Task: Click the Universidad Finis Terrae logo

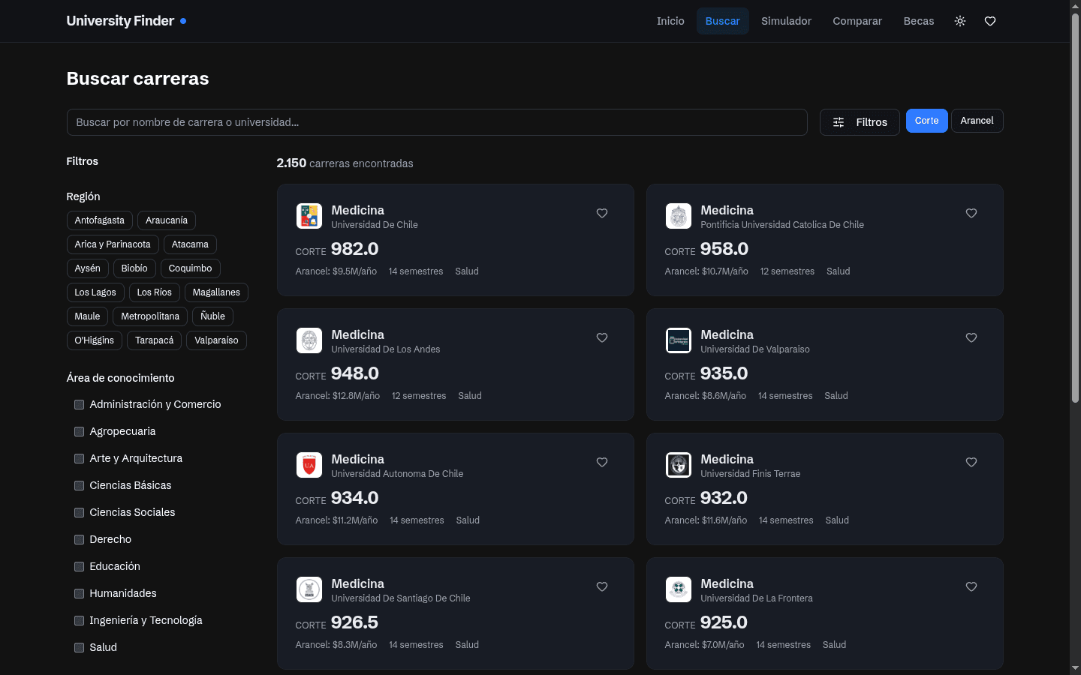Action: tap(679, 465)
